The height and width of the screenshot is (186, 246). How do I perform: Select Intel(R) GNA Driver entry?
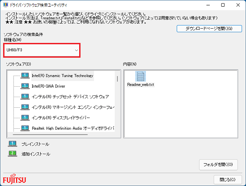click(x=48, y=86)
